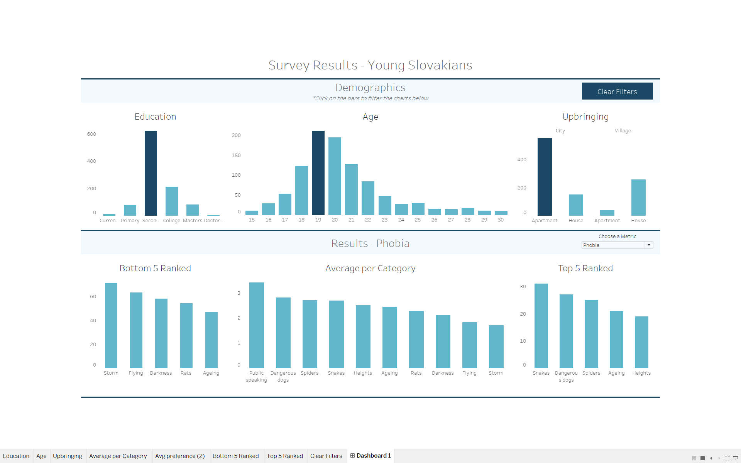The height and width of the screenshot is (463, 741).
Task: Select the Village House bar
Action: [x=638, y=198]
